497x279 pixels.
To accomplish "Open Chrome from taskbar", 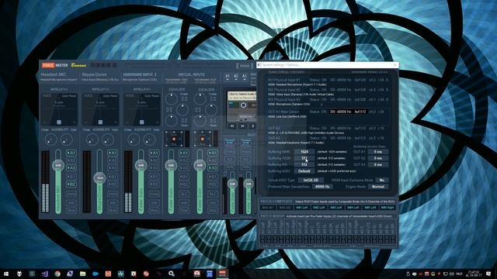I will pyautogui.click(x=57, y=274).
